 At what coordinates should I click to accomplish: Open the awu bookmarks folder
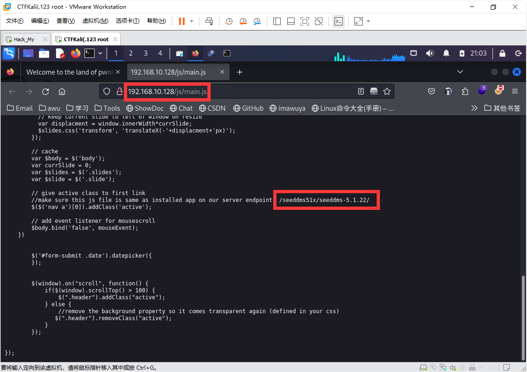(49, 108)
